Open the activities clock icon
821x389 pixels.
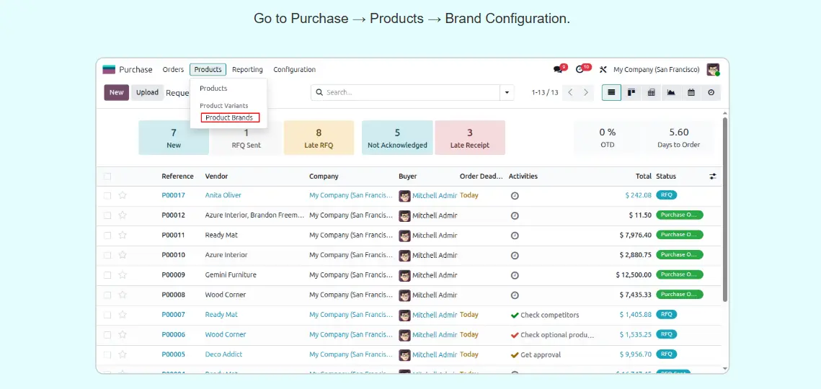click(x=580, y=70)
